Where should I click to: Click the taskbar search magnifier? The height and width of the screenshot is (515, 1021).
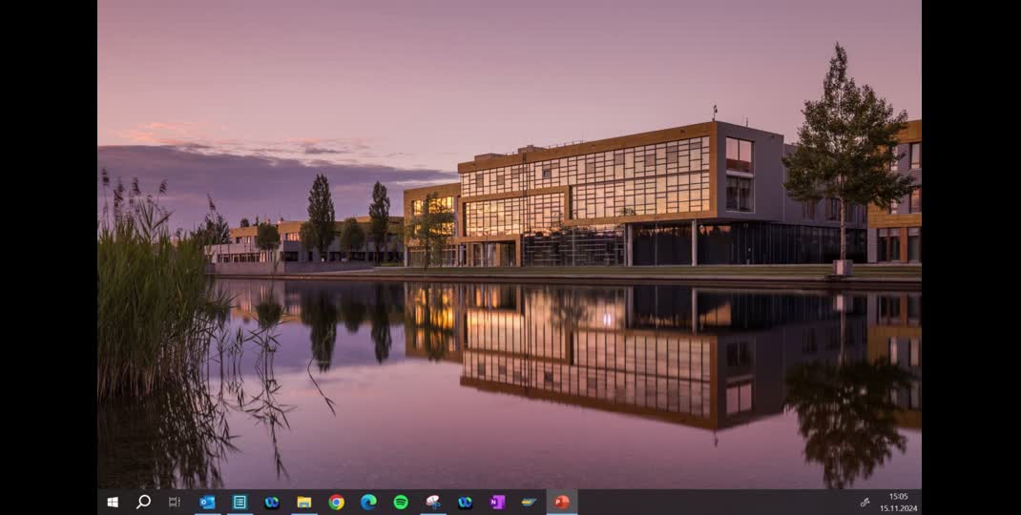(143, 502)
